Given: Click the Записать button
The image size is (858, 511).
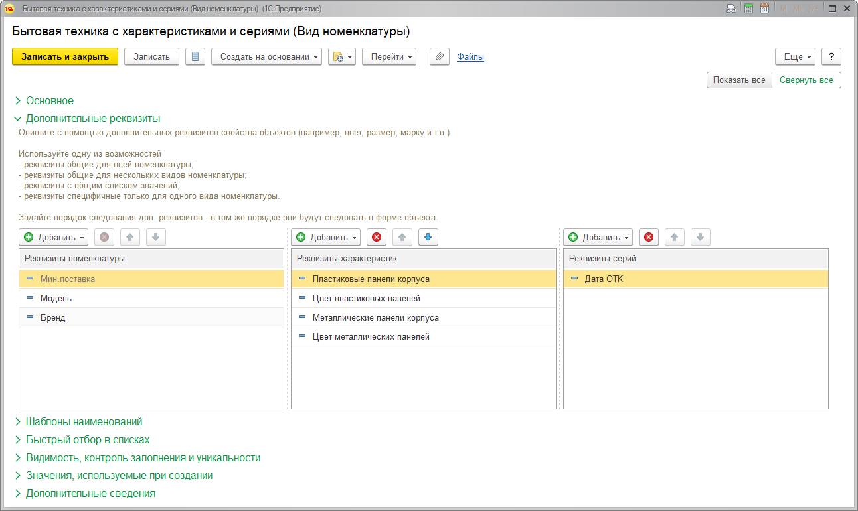Looking at the screenshot, I should point(151,57).
